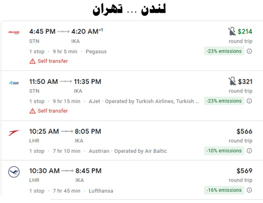Open emissions info icon for AJet flight
Viewport: 263px width, 203px height.
(249, 101)
